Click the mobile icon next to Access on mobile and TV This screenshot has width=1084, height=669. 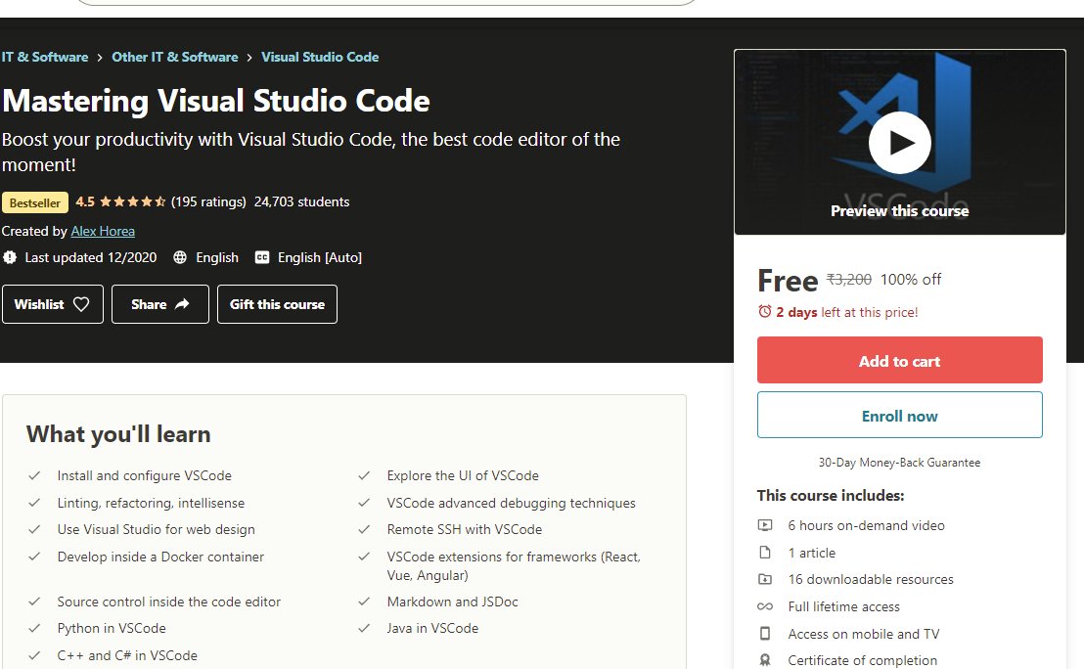tap(765, 634)
